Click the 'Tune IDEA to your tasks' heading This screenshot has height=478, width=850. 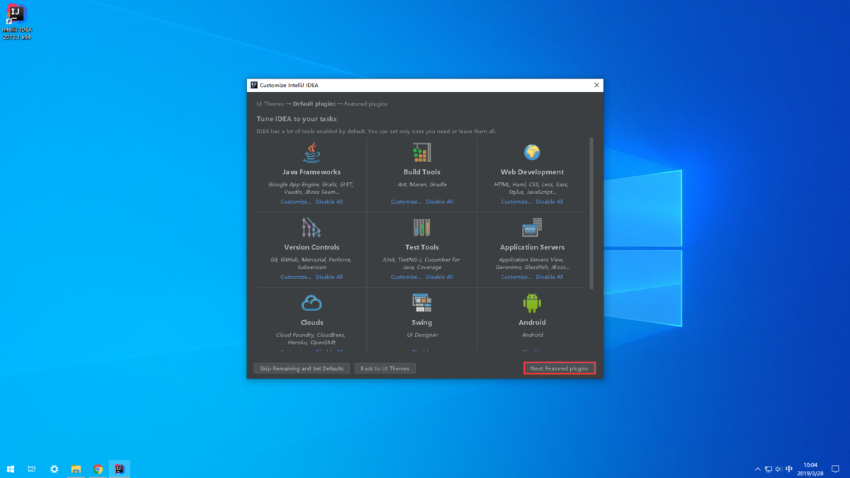click(297, 119)
